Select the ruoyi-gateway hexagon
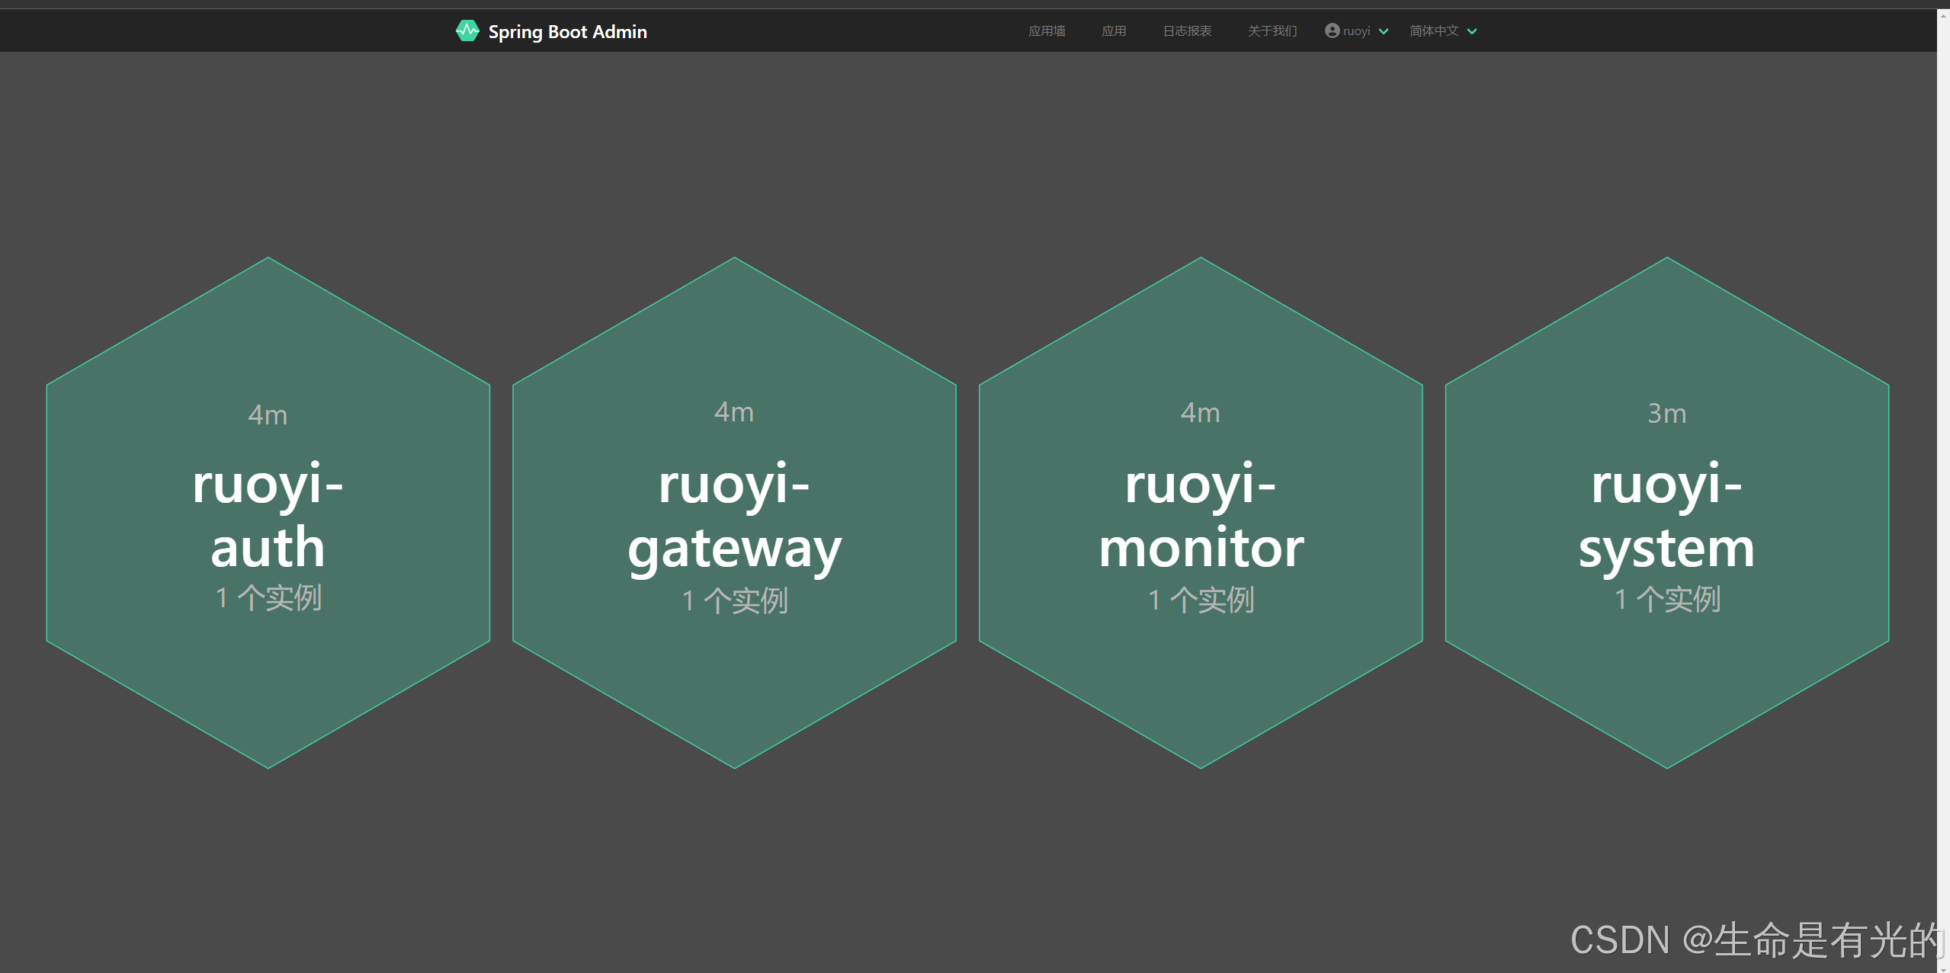 pos(735,513)
